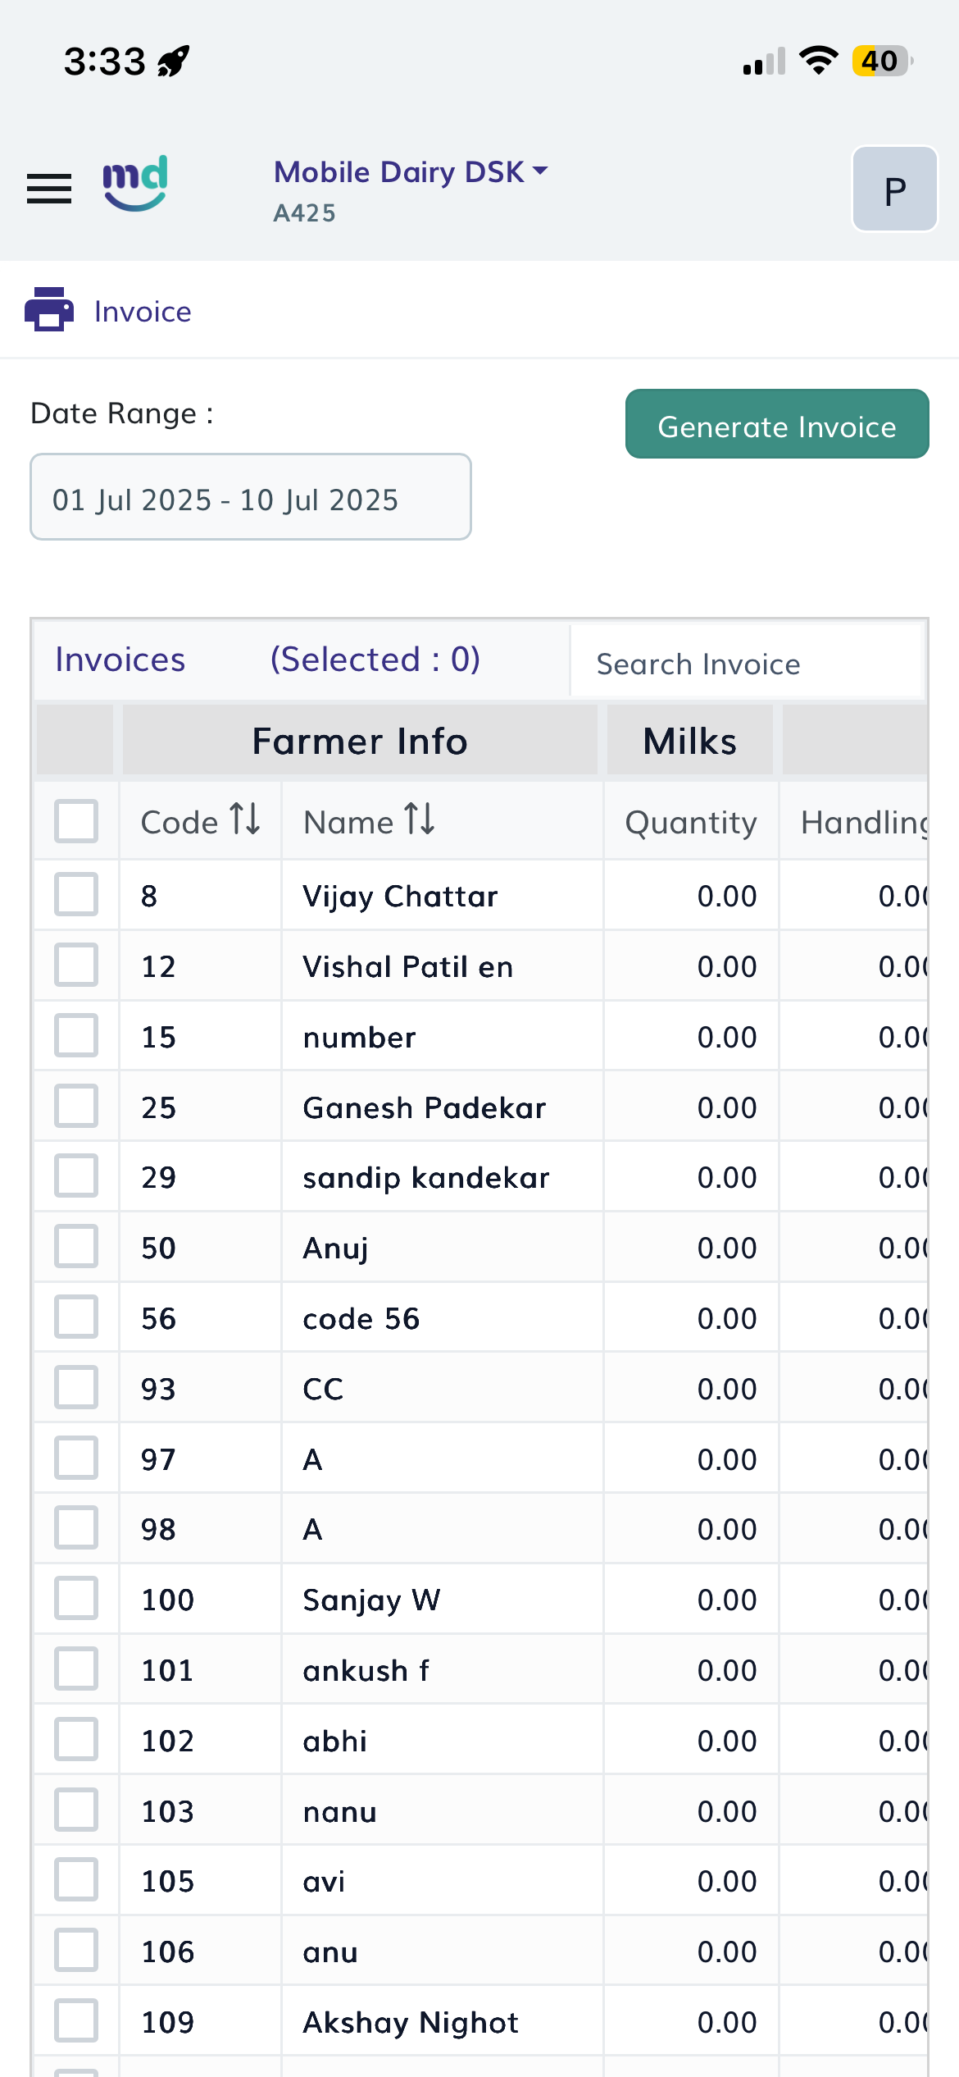Click the Quantity column header
The width and height of the screenshot is (959, 2077).
pos(691,823)
